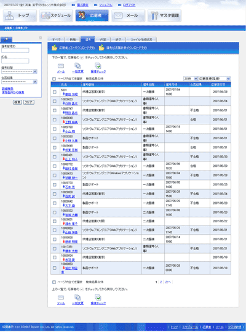
Task: Expand the 選考段階 dropdown in search panel
Action: point(20,71)
